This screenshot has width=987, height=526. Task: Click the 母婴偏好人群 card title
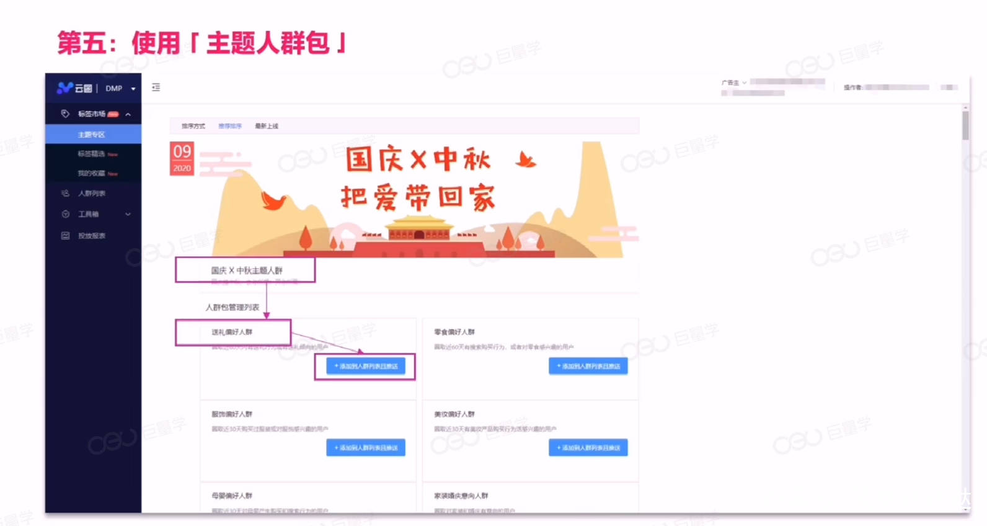[232, 496]
